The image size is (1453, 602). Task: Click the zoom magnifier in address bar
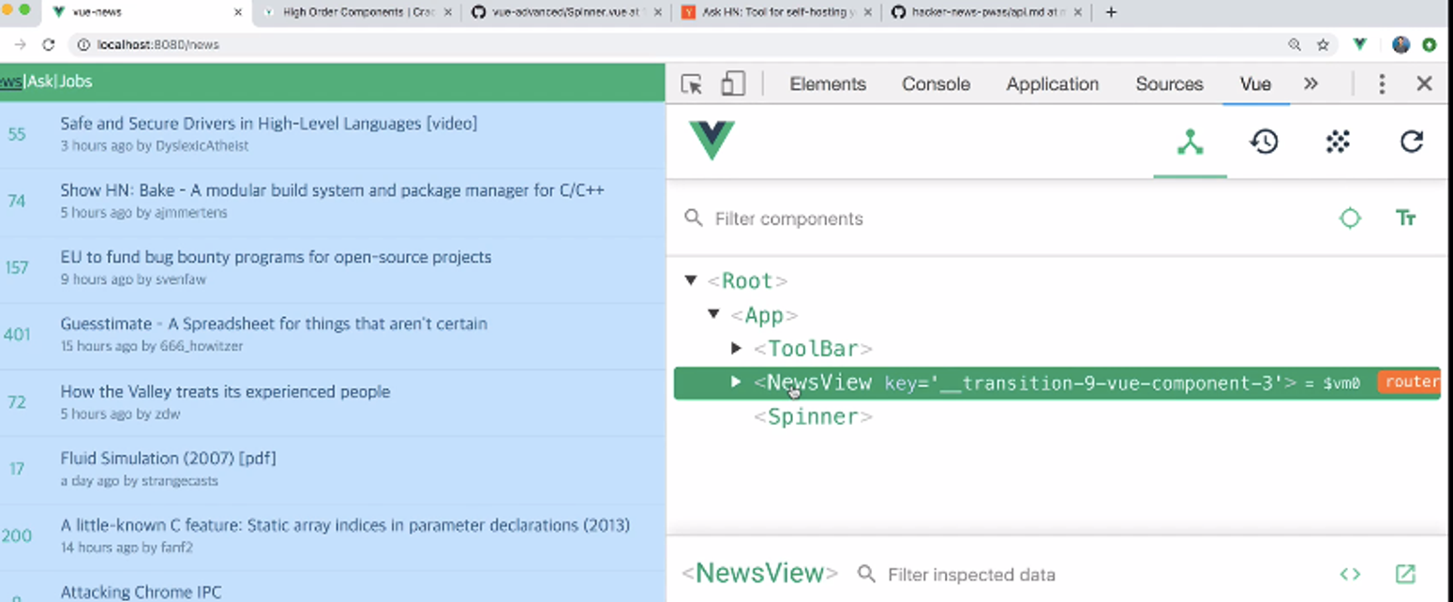pos(1295,44)
